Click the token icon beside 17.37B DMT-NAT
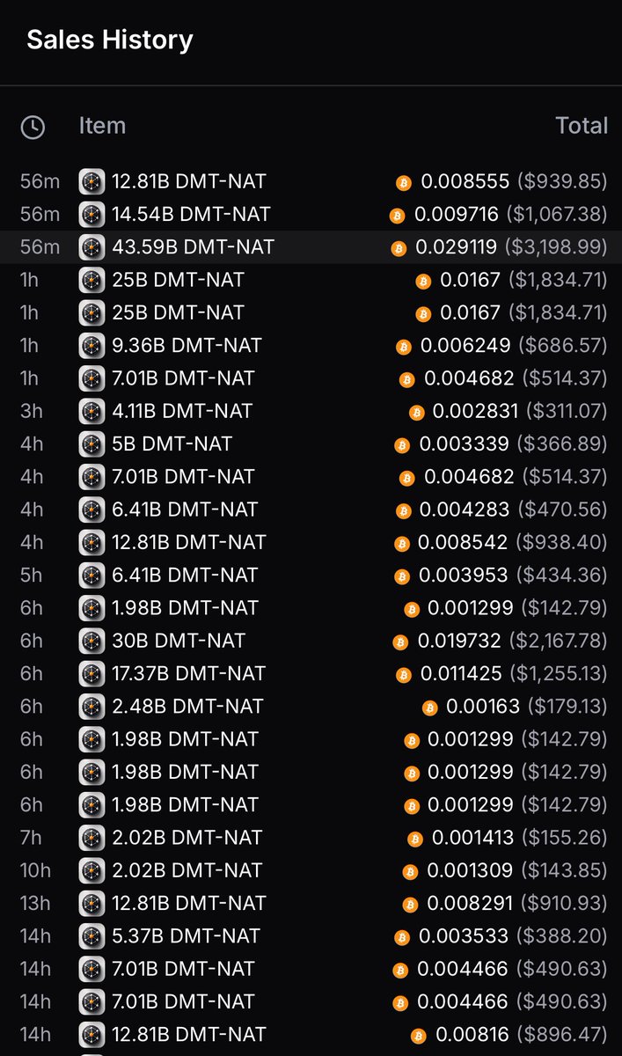The height and width of the screenshot is (1056, 622). [91, 674]
